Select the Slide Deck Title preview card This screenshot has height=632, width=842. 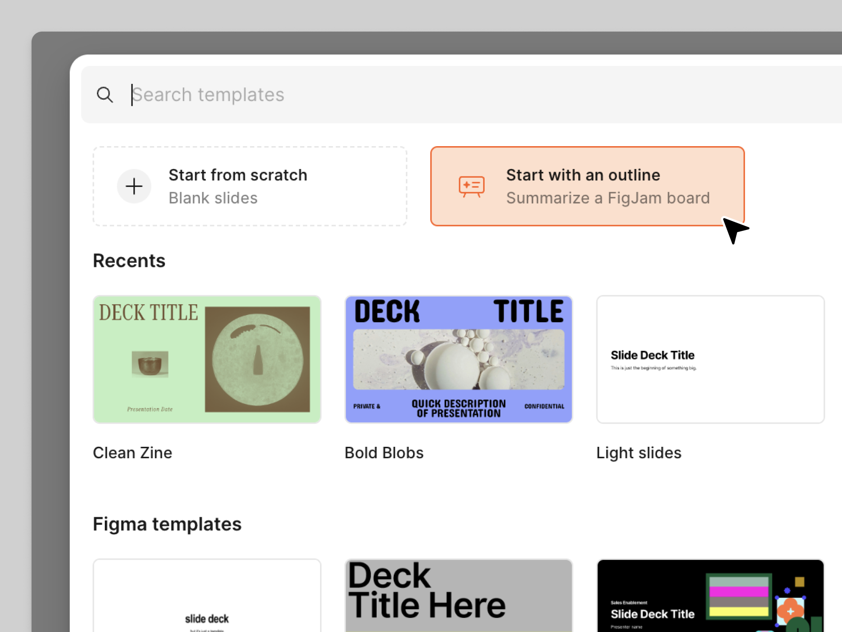tap(710, 359)
